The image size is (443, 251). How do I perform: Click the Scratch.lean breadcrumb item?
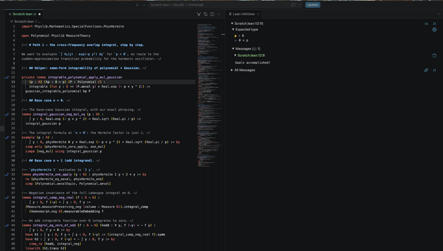click(x=24, y=22)
